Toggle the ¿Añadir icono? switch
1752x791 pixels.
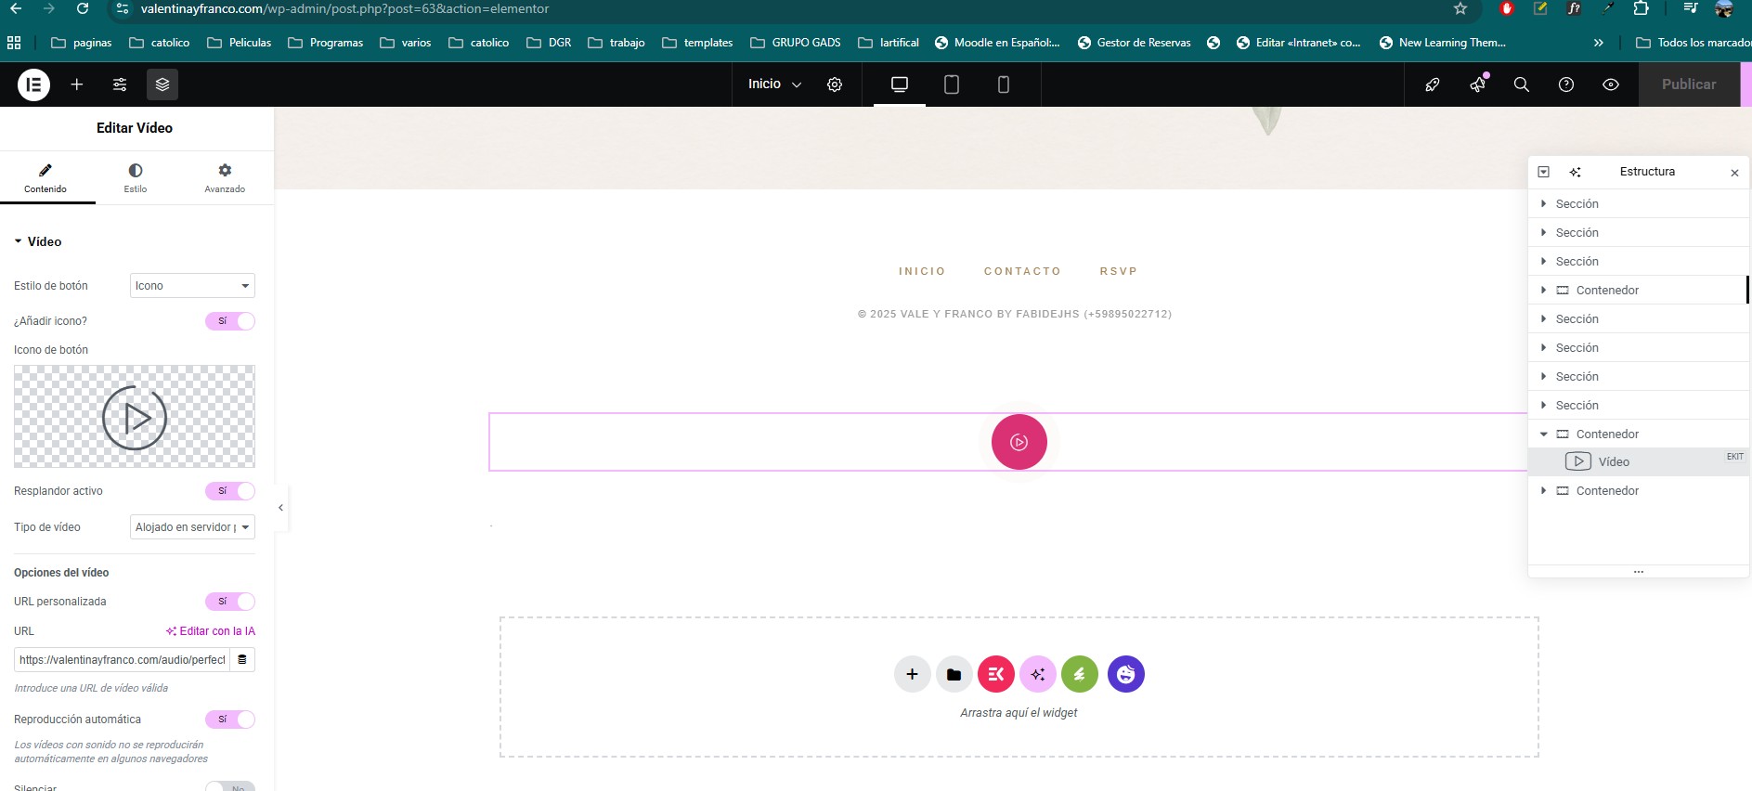point(230,321)
